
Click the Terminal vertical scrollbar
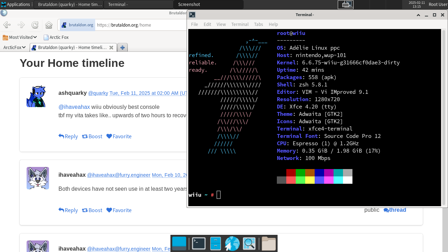point(444,118)
